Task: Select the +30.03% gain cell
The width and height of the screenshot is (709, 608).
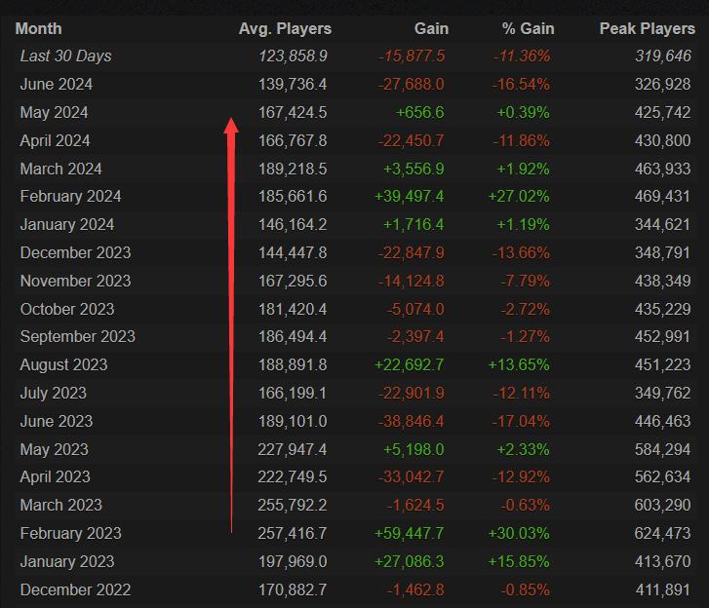Action: pos(518,533)
